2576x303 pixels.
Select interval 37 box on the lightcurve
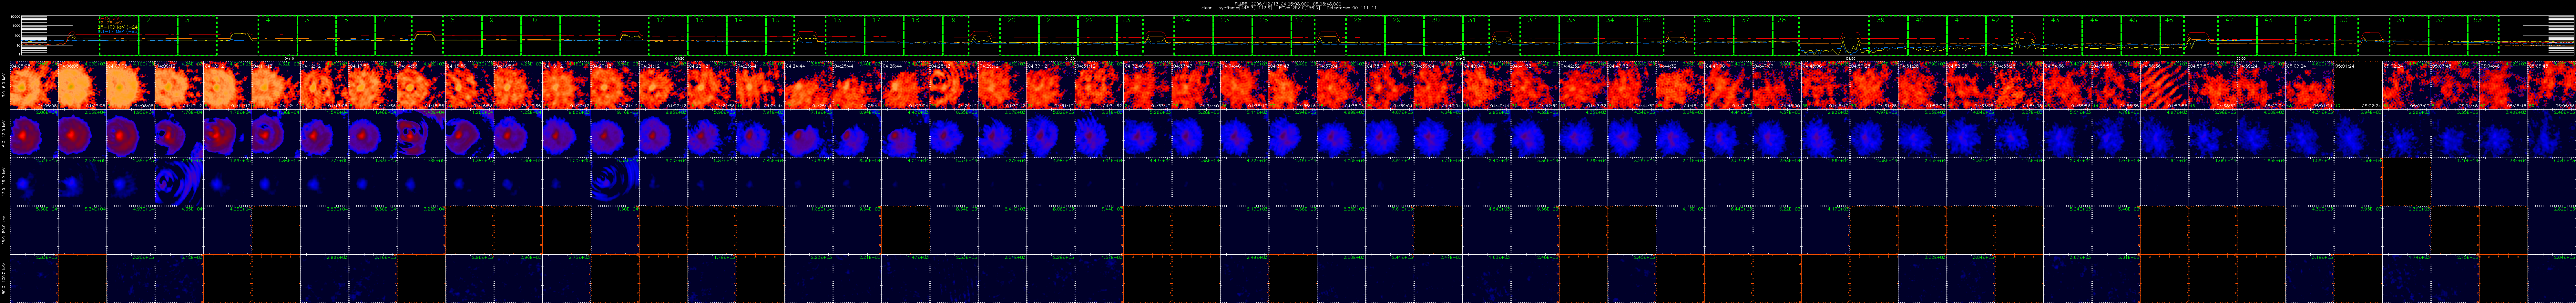point(1753,35)
